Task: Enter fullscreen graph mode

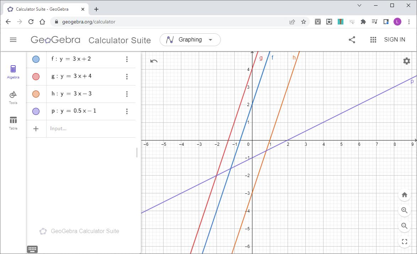Action: click(404, 242)
